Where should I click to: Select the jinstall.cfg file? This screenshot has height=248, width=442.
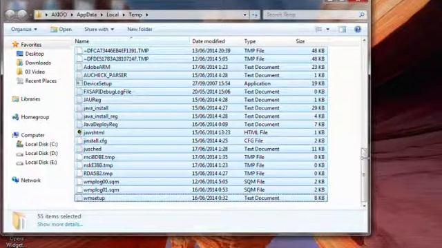(201, 141)
